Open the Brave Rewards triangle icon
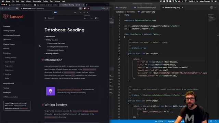This screenshot has width=219, height=123. [88, 9]
